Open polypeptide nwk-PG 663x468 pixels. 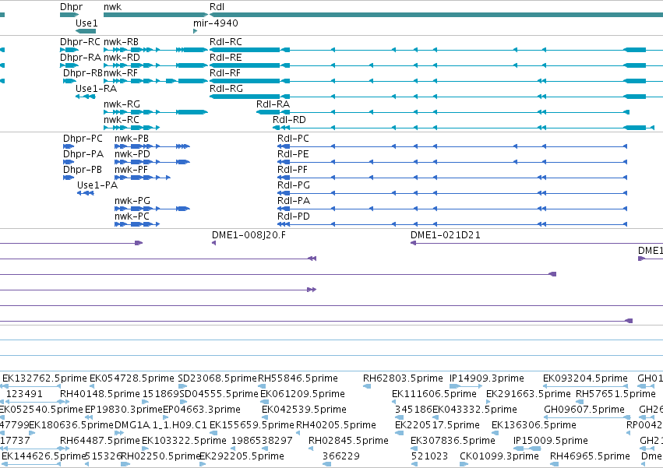[132, 201]
